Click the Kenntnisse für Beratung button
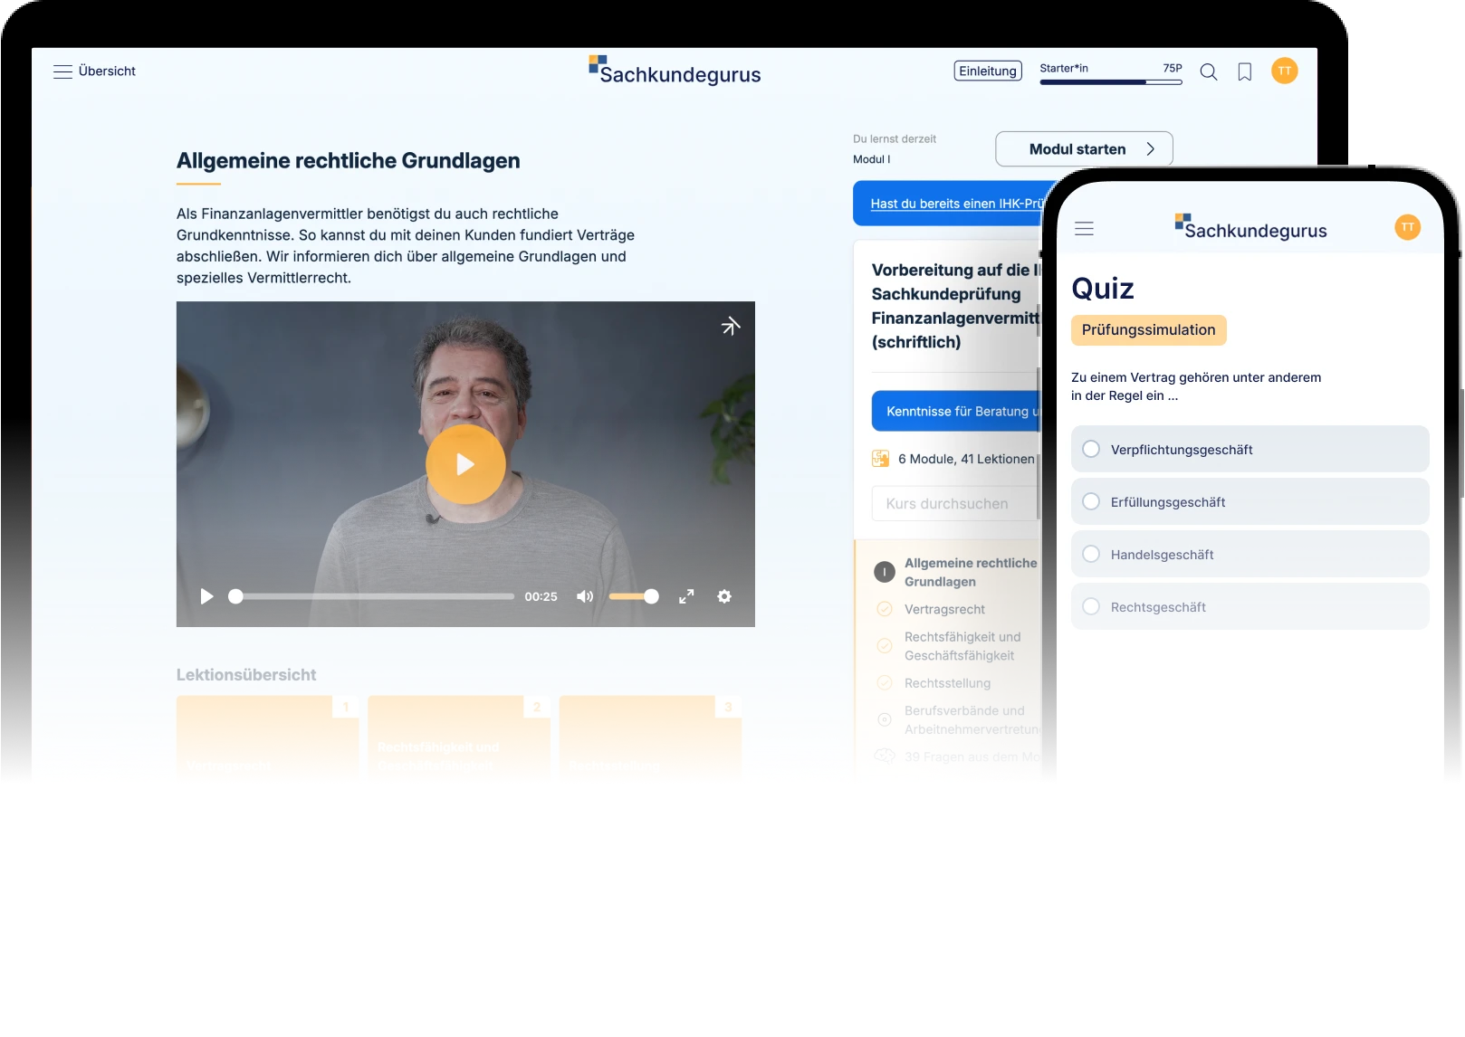Viewport: 1465px width, 1037px height. tap(956, 411)
